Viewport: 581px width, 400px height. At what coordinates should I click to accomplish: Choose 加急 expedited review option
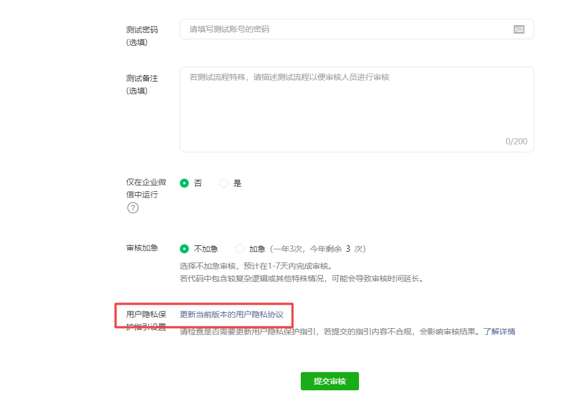pos(240,249)
